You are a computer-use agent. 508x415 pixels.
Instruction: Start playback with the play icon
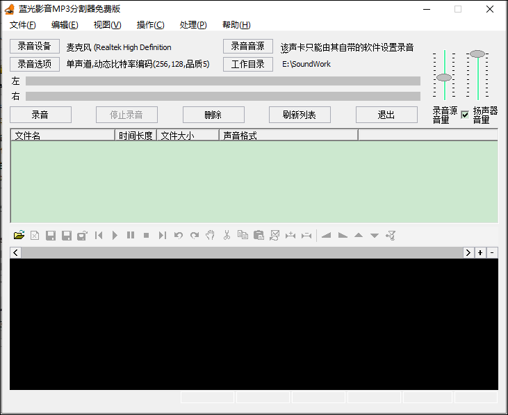(x=115, y=235)
